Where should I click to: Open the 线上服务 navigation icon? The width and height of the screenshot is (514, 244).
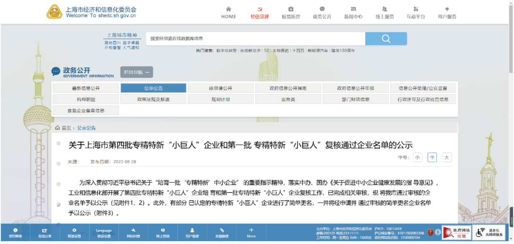tap(385, 9)
